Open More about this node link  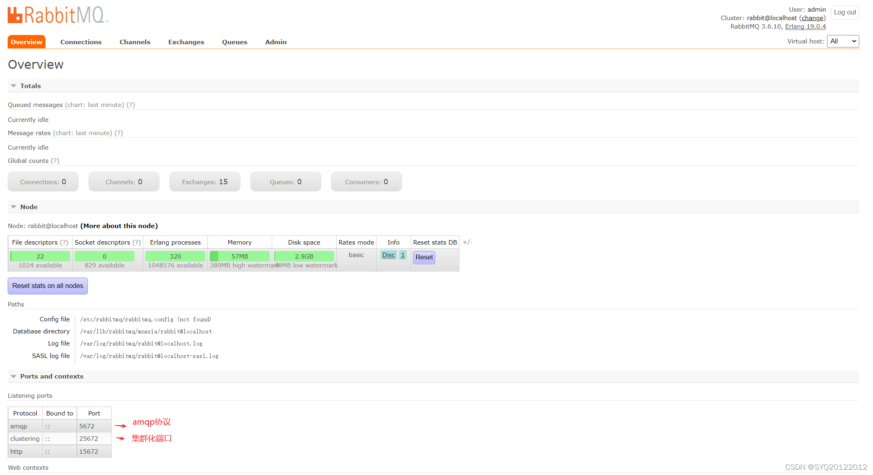click(119, 226)
